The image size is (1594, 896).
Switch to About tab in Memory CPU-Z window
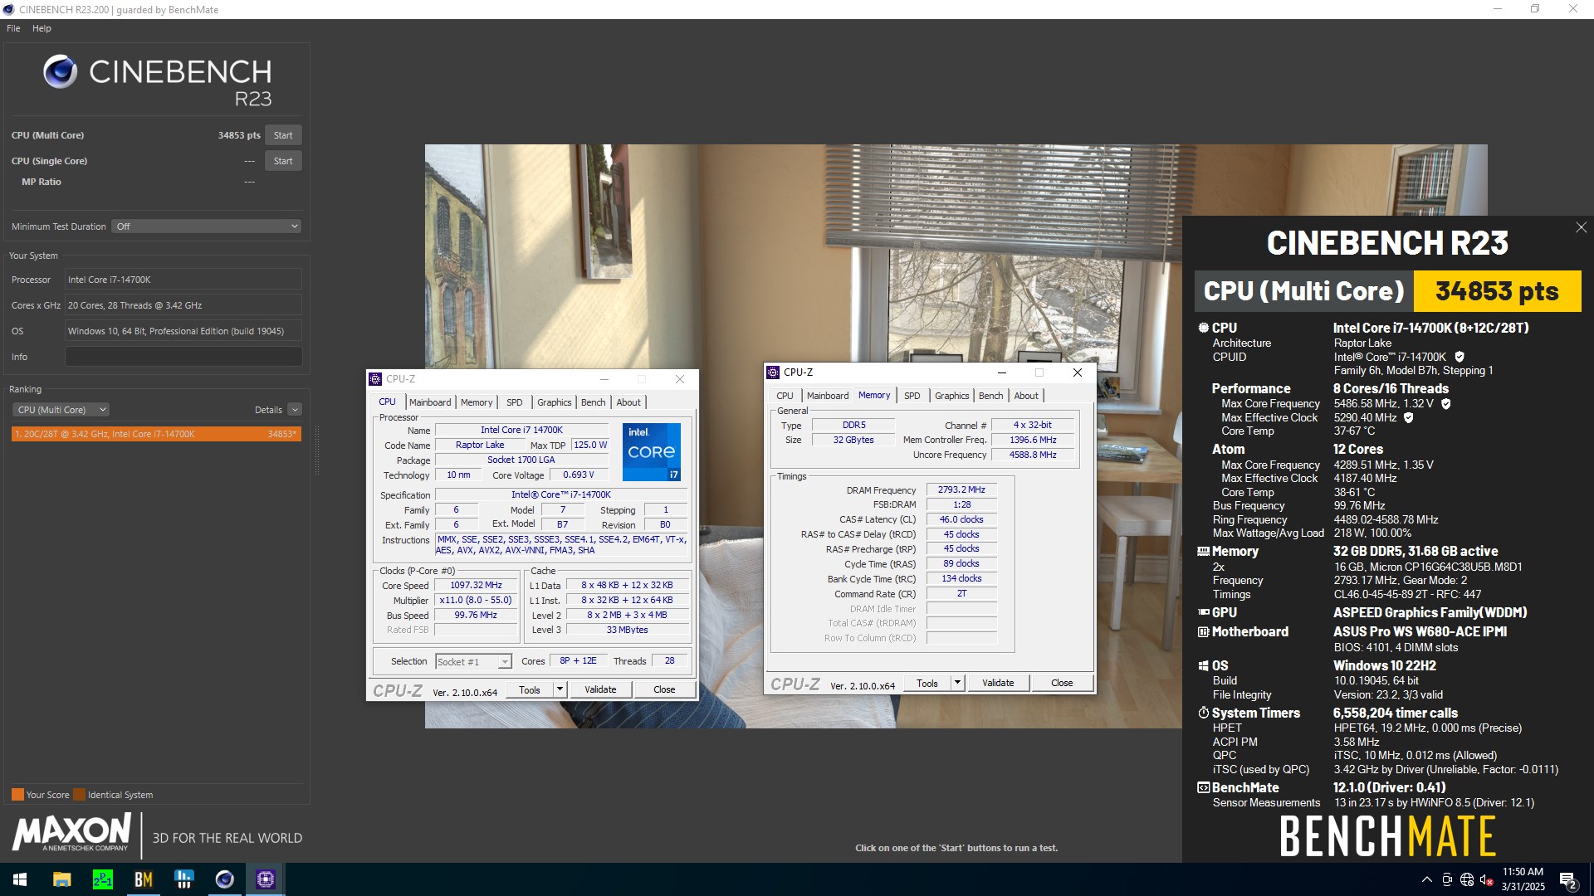tap(1026, 396)
